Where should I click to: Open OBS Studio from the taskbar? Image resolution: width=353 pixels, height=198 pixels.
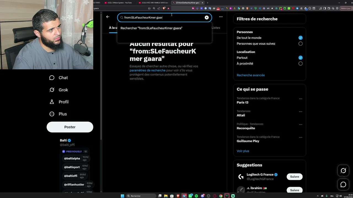tap(208, 196)
